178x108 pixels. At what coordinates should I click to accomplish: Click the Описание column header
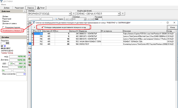tap(145, 31)
